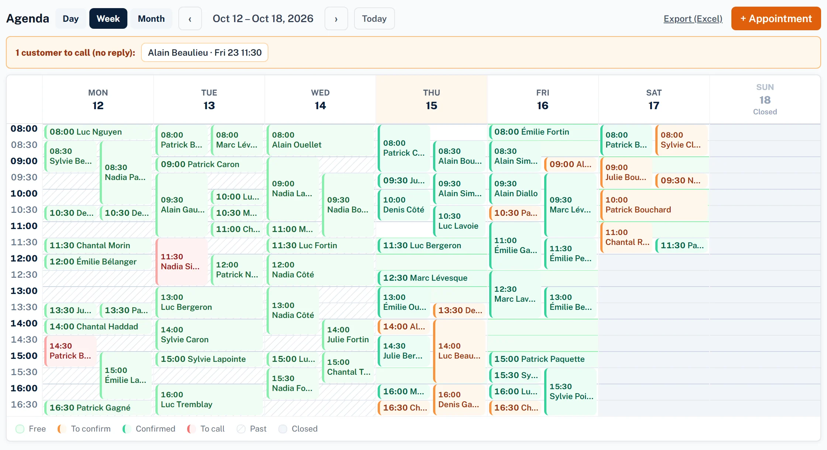Open 11:30 Luc Fortin appointment
Screen dimensions: 827x450
click(320, 246)
